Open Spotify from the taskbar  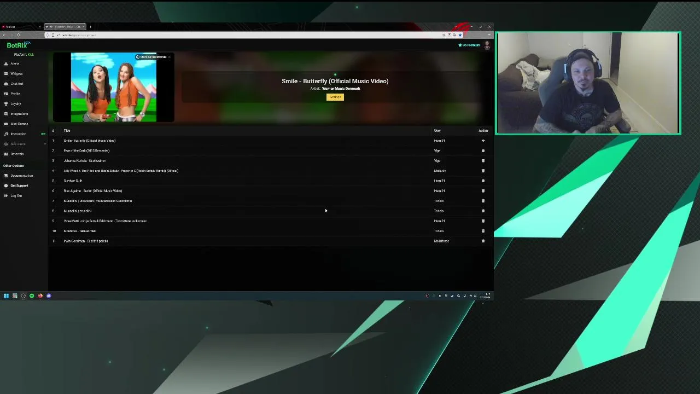tap(32, 296)
